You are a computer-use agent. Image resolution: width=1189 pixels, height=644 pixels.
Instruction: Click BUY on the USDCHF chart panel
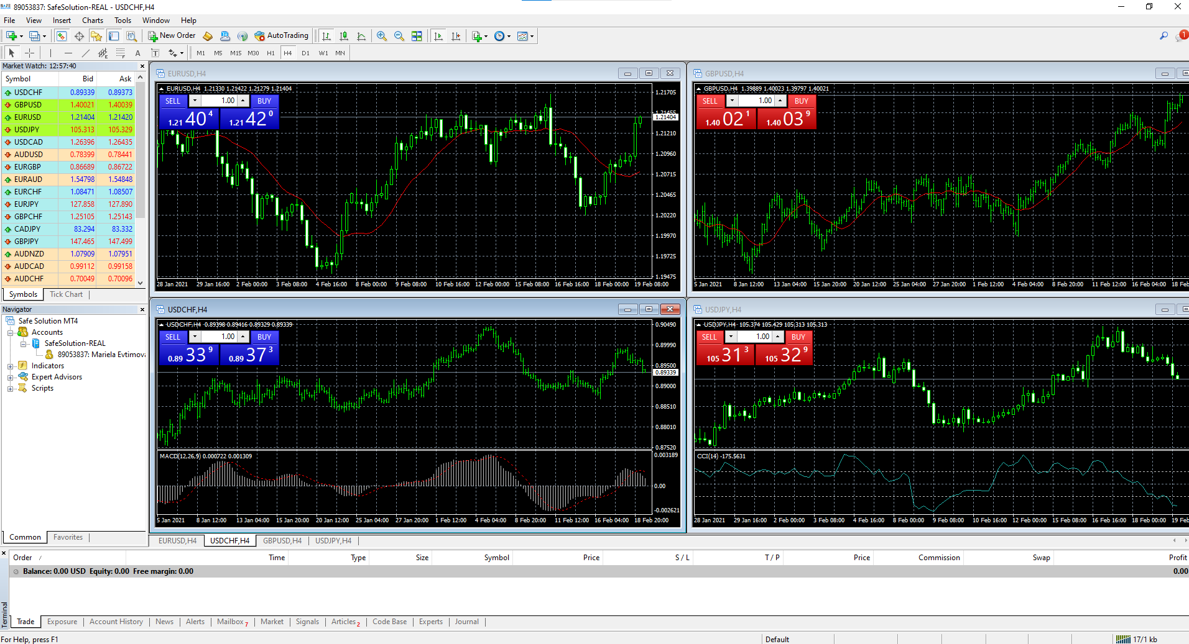point(264,337)
